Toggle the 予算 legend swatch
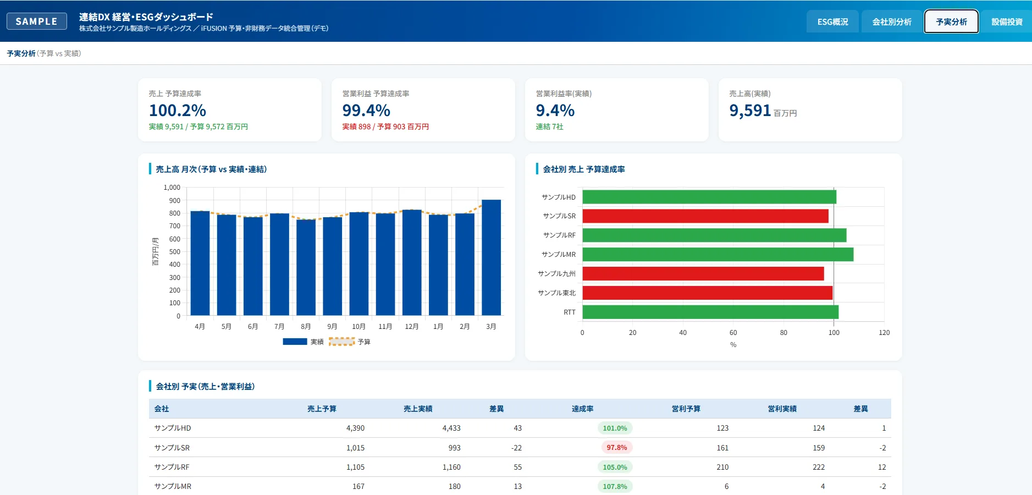The width and height of the screenshot is (1032, 495). [x=341, y=342]
